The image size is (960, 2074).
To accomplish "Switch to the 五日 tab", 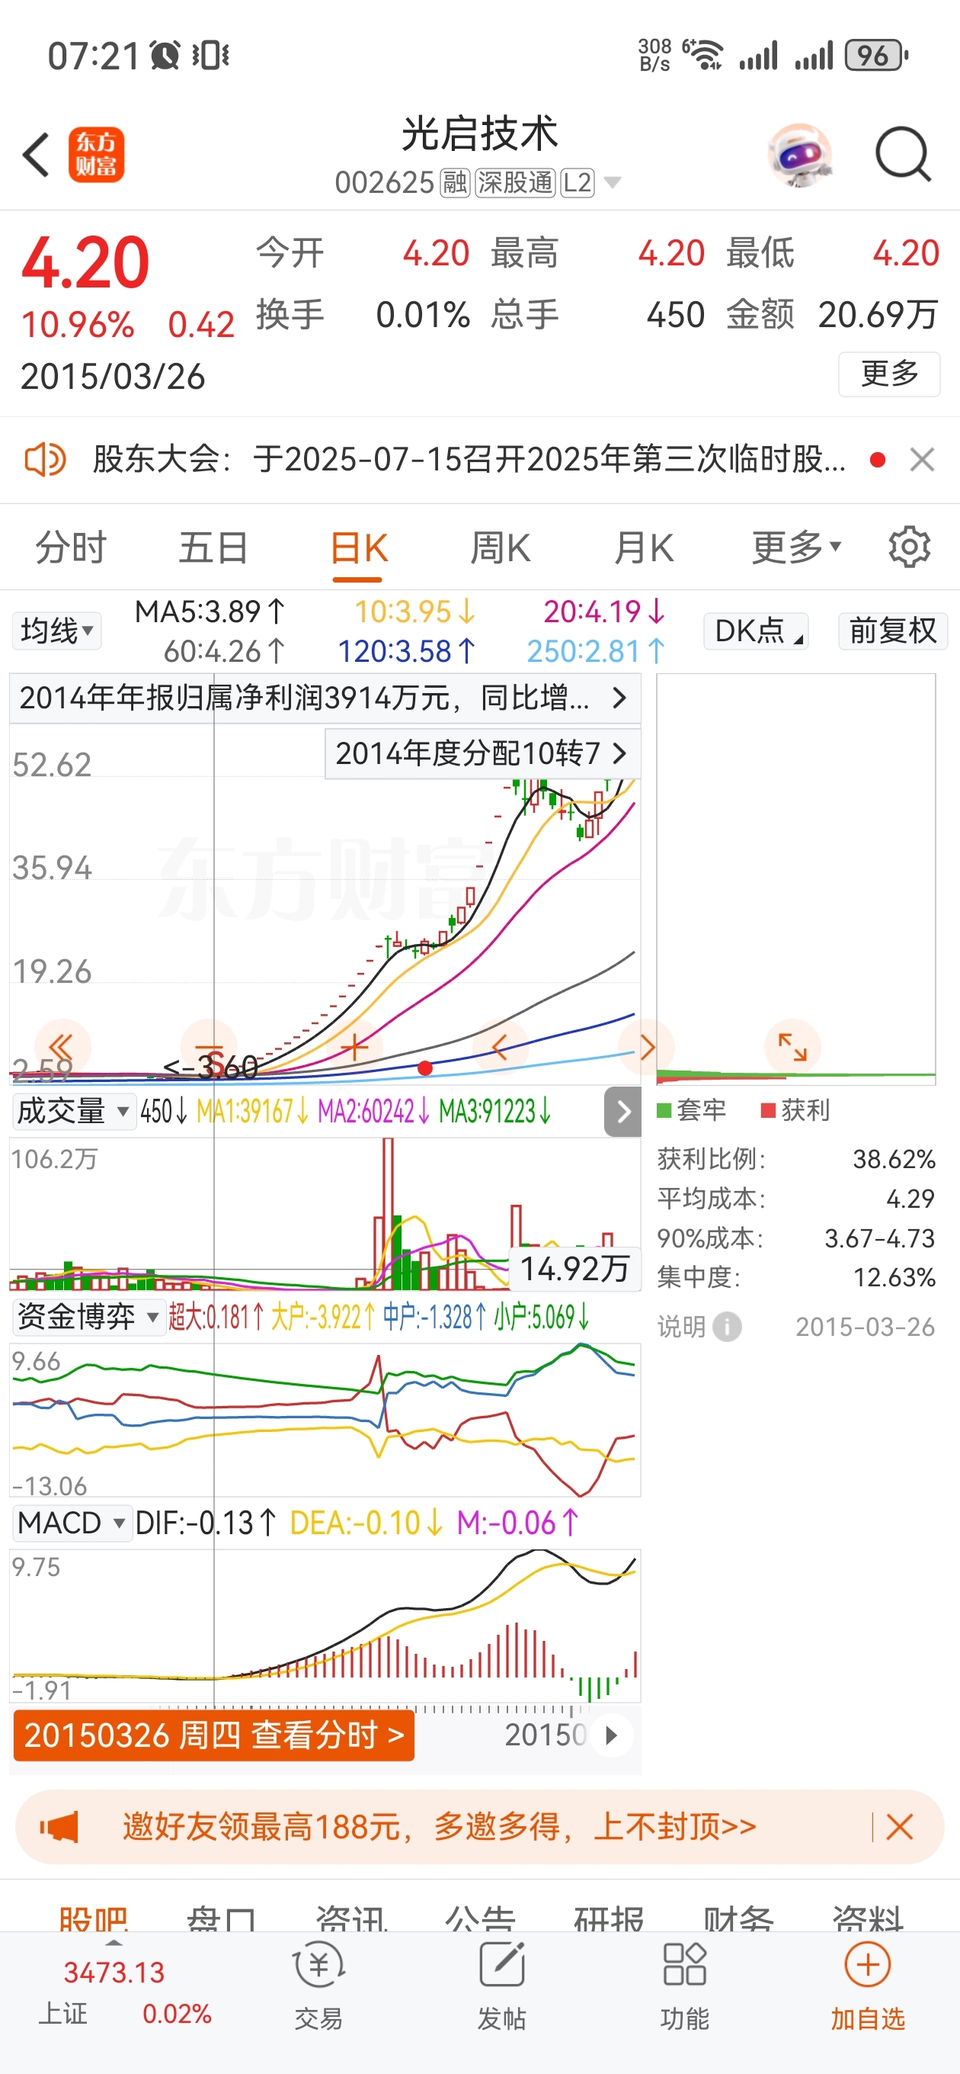I will (x=213, y=548).
